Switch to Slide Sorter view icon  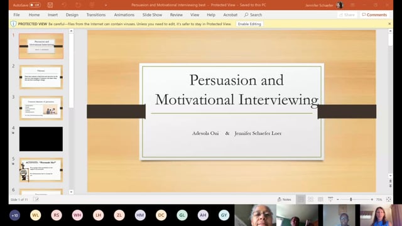click(x=310, y=199)
